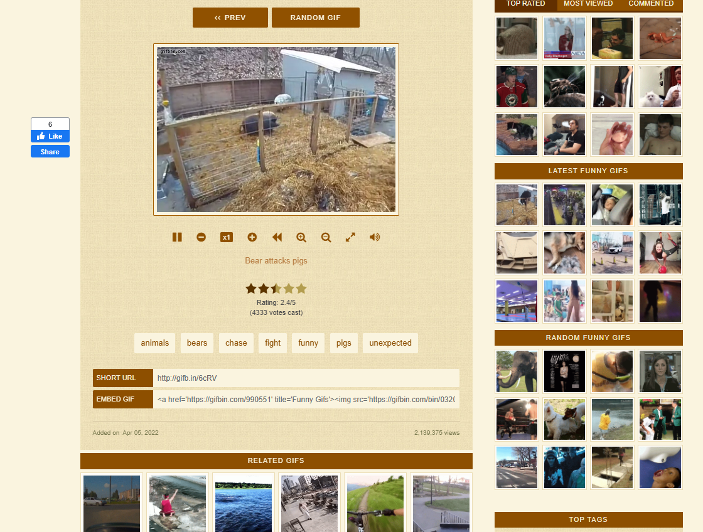The height and width of the screenshot is (532, 703).
Task: Open the GIF in fullscreen
Action: [350, 237]
